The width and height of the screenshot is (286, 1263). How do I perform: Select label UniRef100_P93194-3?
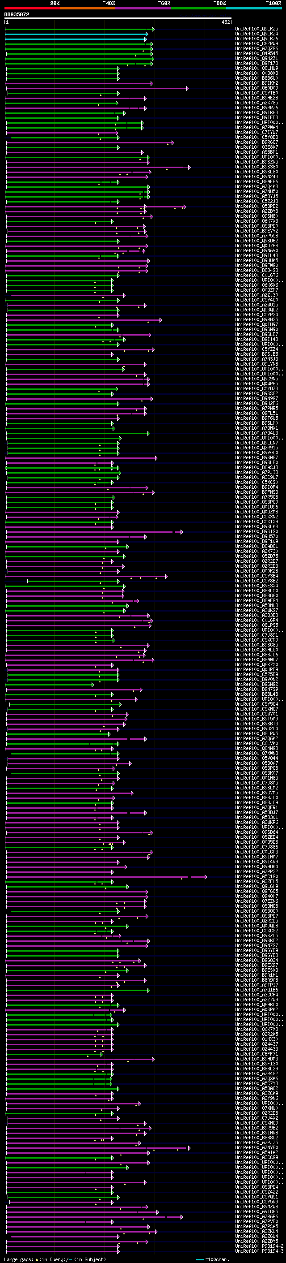coord(259,1251)
